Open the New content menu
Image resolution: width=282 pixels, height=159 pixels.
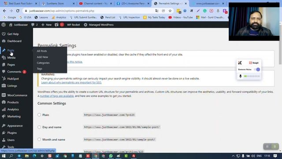(x=46, y=25)
